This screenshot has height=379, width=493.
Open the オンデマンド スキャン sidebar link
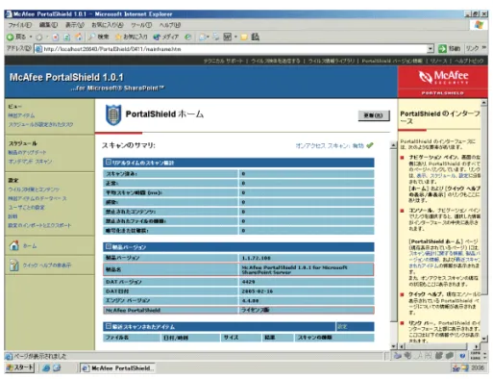[30, 162]
